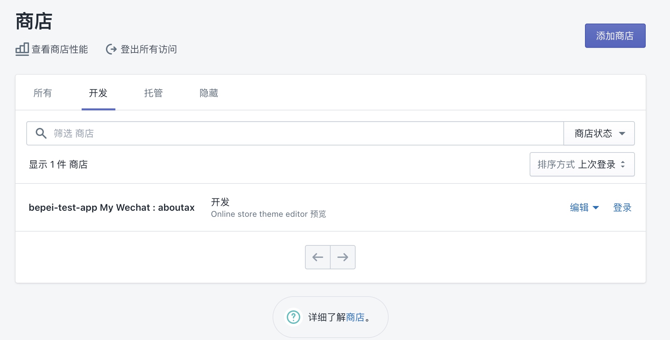Go to previous page with left arrow
This screenshot has height=340, width=670.
pos(318,257)
